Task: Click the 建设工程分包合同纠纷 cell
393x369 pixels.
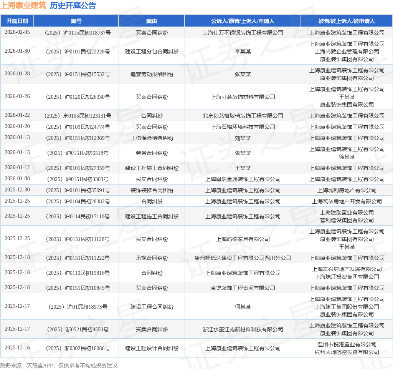Action: 152,52
